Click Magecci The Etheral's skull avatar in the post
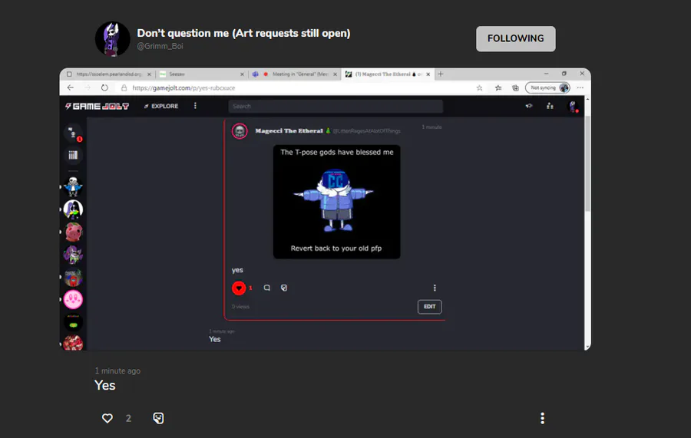This screenshot has width=691, height=438. (x=240, y=131)
